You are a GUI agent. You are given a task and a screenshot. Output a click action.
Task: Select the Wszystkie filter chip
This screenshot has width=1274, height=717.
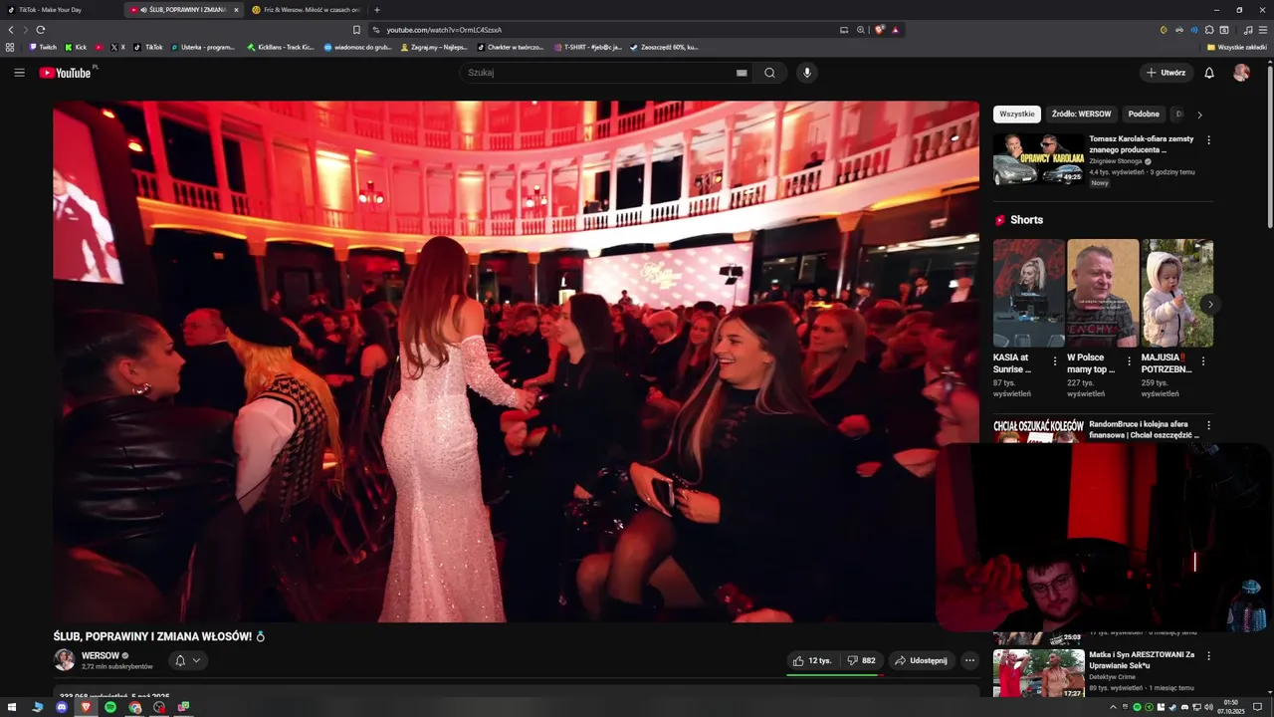coord(1017,114)
